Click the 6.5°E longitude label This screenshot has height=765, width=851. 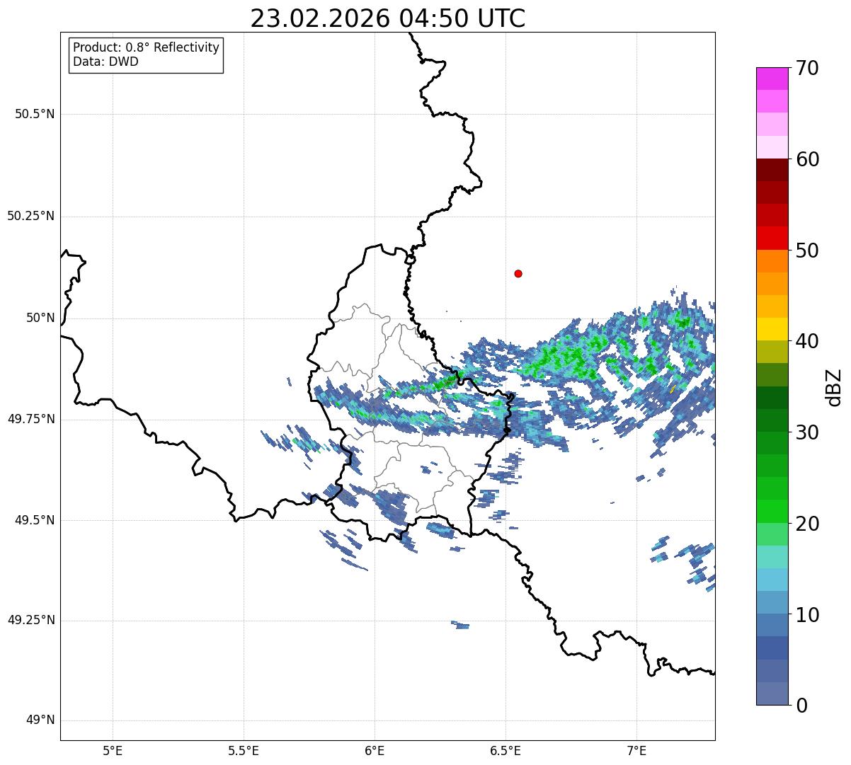[506, 750]
